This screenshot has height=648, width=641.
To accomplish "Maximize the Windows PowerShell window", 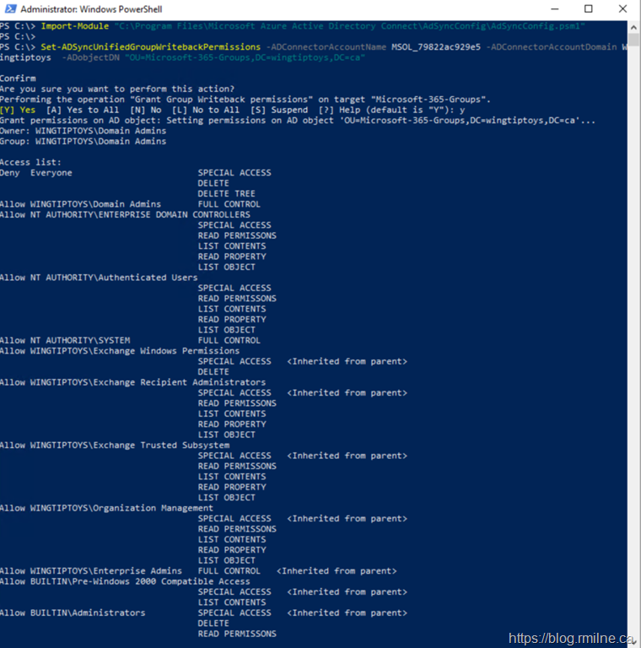I will (x=588, y=9).
